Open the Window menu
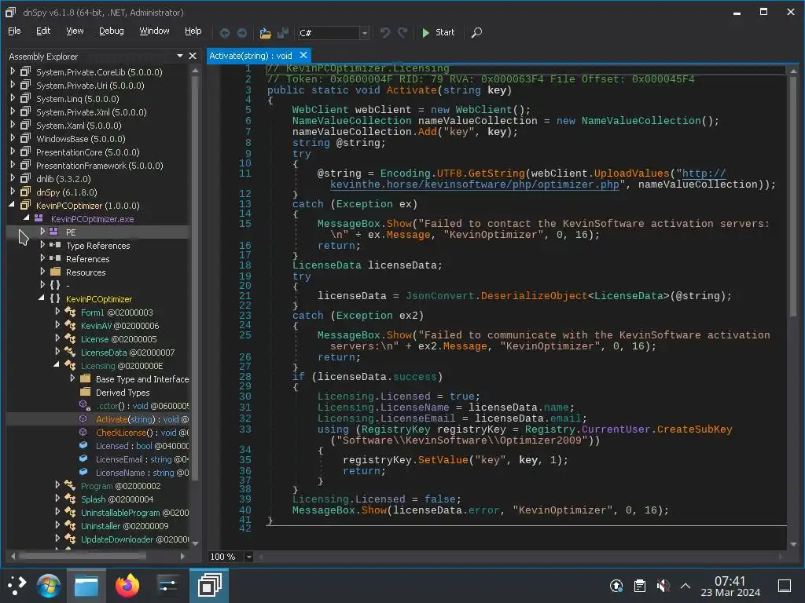The width and height of the screenshot is (805, 603). (154, 31)
